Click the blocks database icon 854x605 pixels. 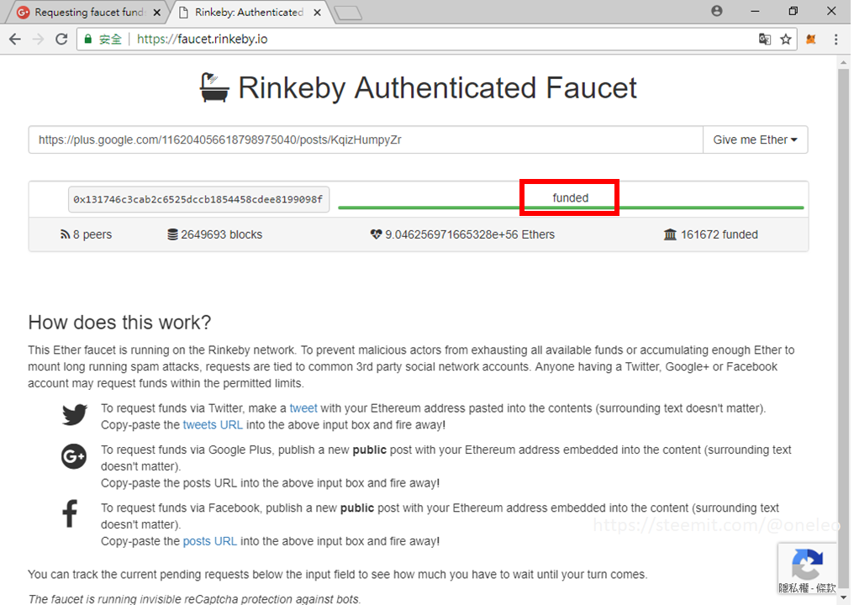click(172, 234)
